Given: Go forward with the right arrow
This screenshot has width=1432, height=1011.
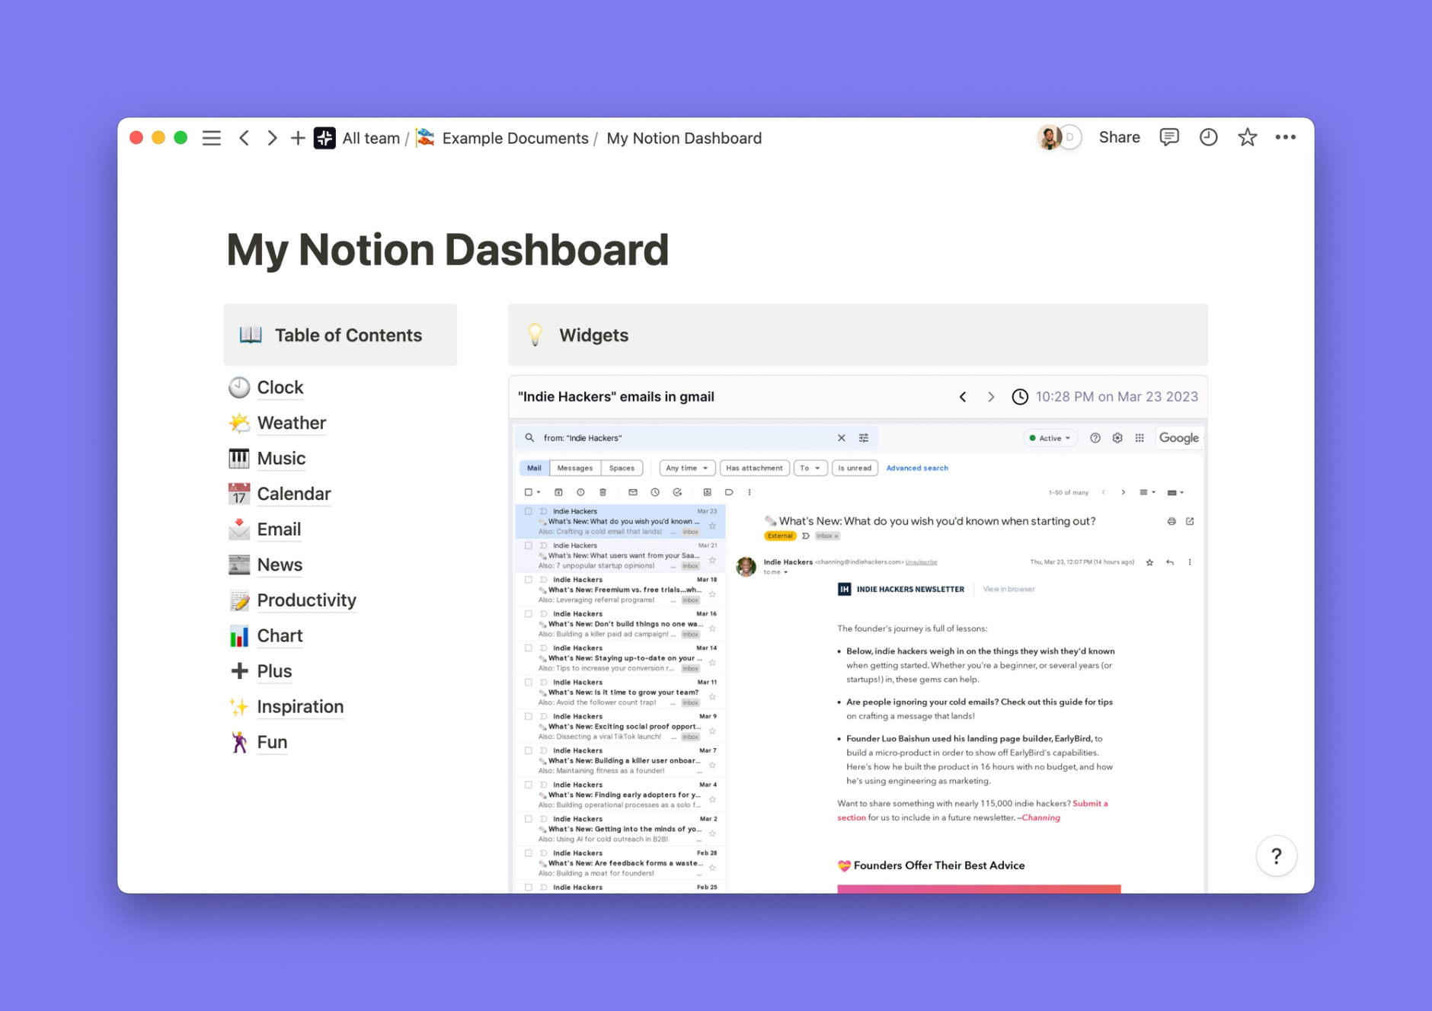Looking at the screenshot, I should [x=271, y=138].
